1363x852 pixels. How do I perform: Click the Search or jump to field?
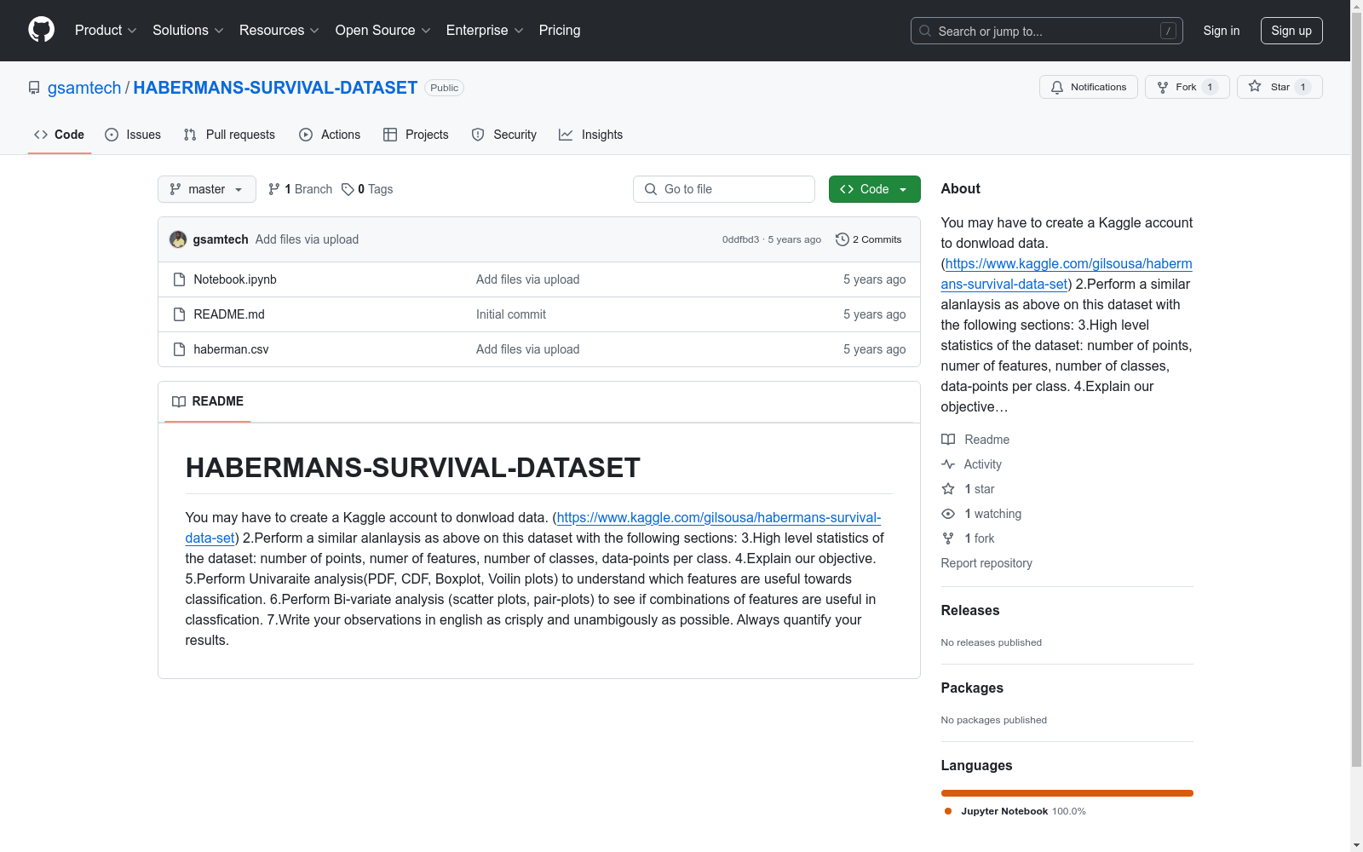[1047, 31]
